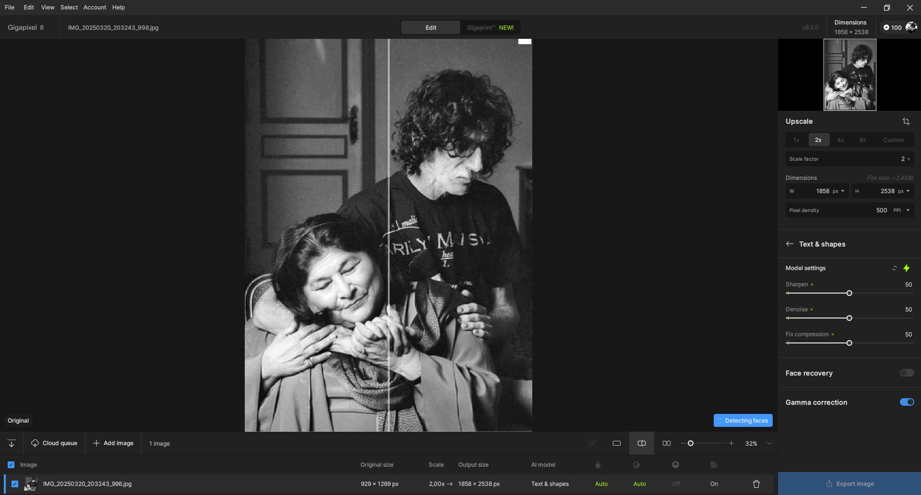Collapse the image list panel

12,443
